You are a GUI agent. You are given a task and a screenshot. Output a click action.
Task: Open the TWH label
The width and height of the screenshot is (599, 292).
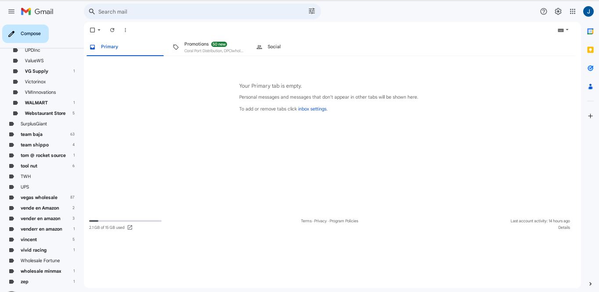[x=26, y=176]
